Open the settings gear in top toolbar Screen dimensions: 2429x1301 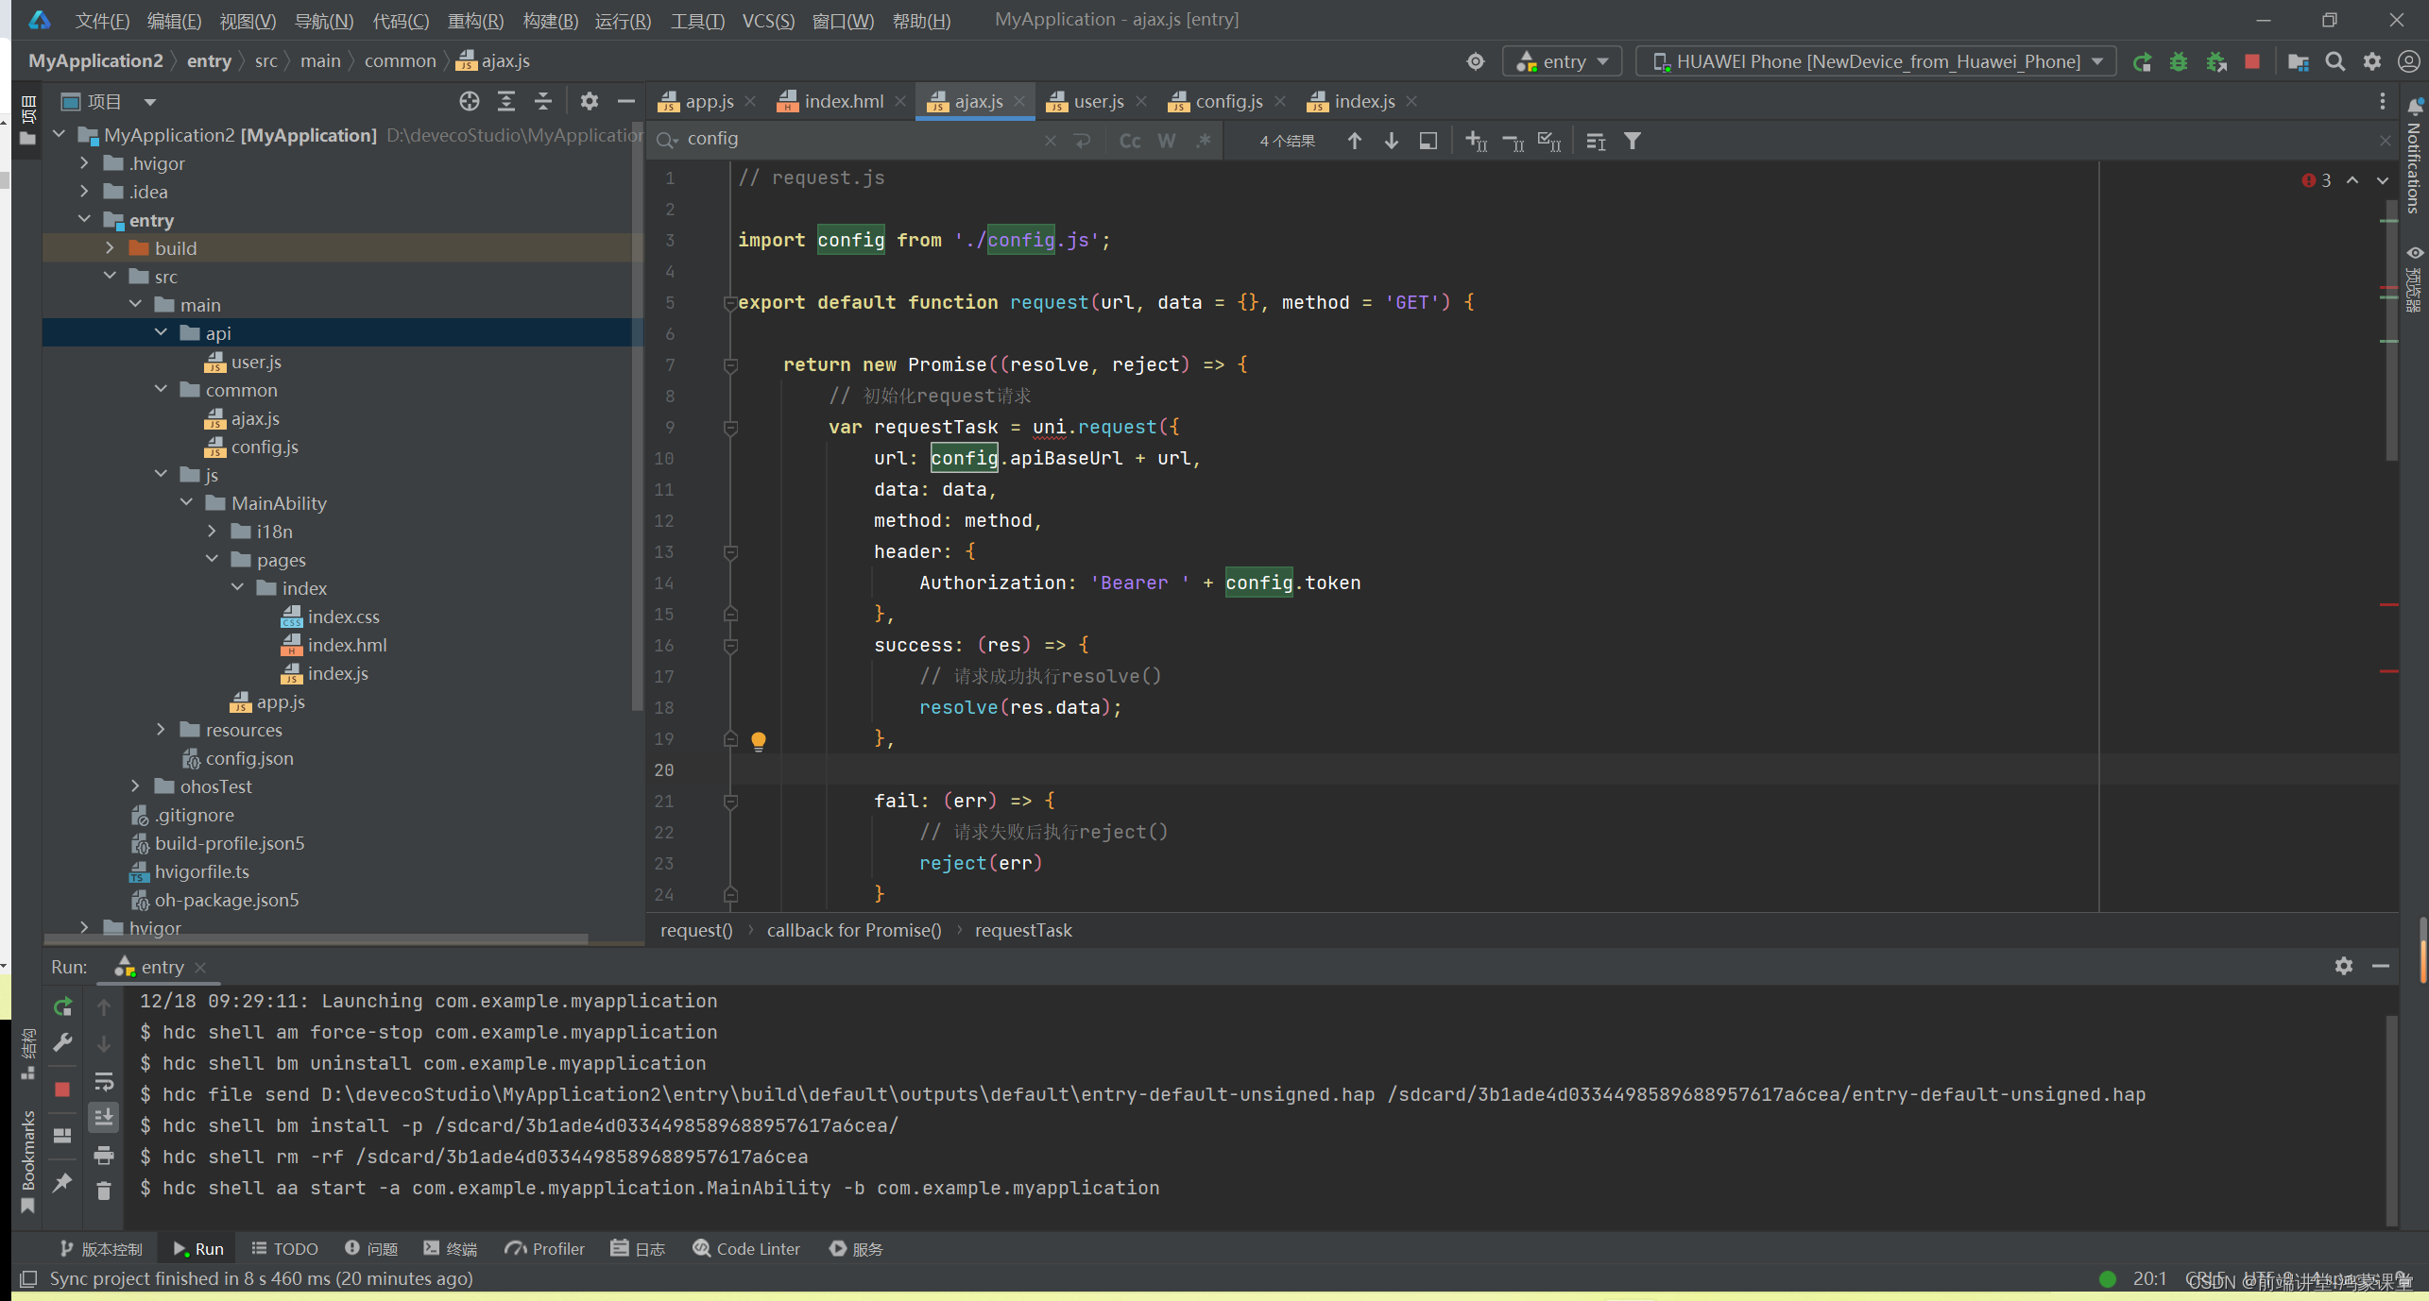coord(2371,62)
